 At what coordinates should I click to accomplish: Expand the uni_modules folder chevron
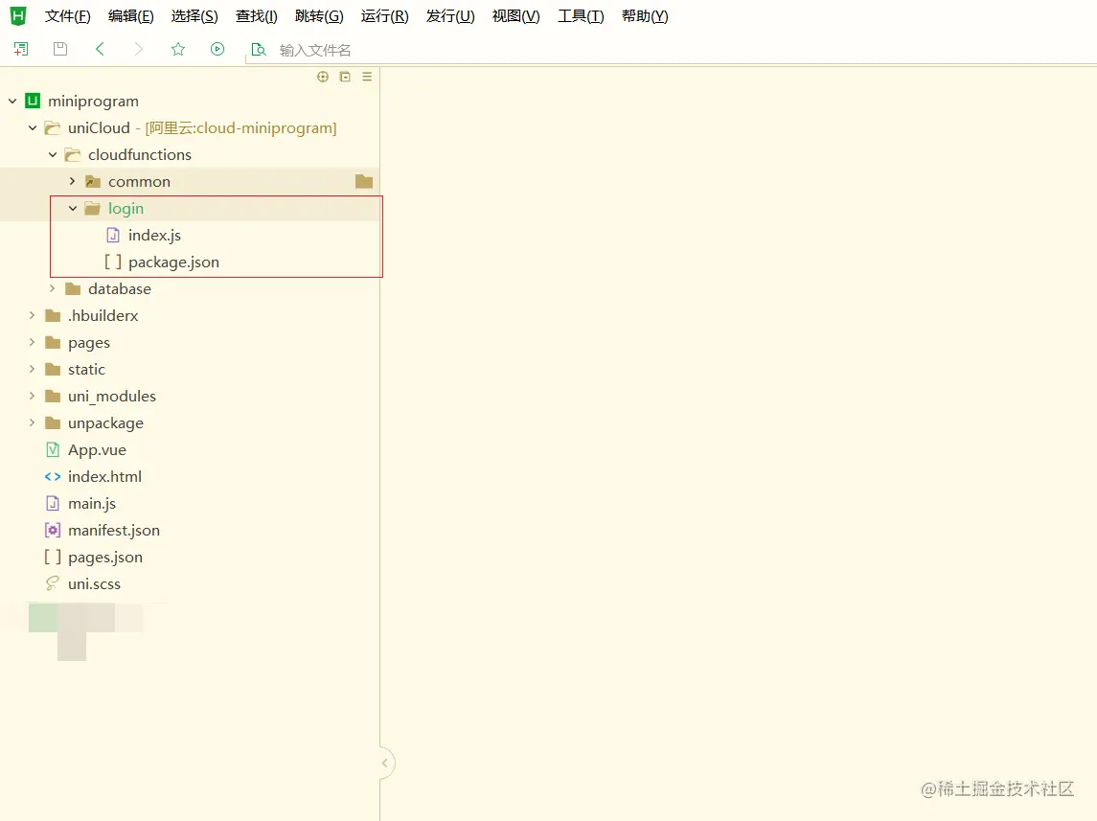(x=33, y=396)
